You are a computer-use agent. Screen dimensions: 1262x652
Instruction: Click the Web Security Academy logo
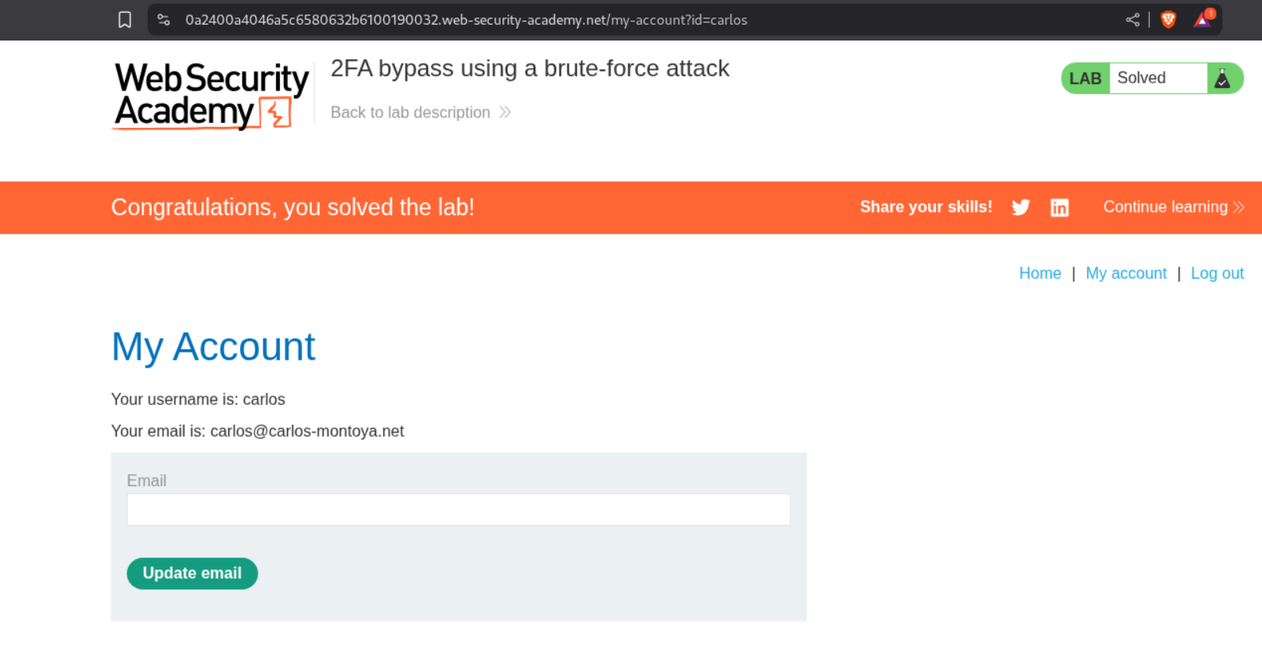(x=211, y=95)
